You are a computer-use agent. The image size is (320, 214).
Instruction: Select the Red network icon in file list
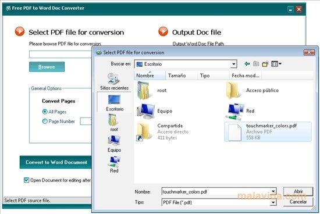[x=235, y=112]
